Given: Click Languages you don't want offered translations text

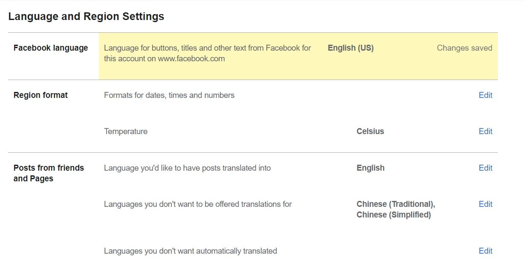Looking at the screenshot, I should [198, 204].
